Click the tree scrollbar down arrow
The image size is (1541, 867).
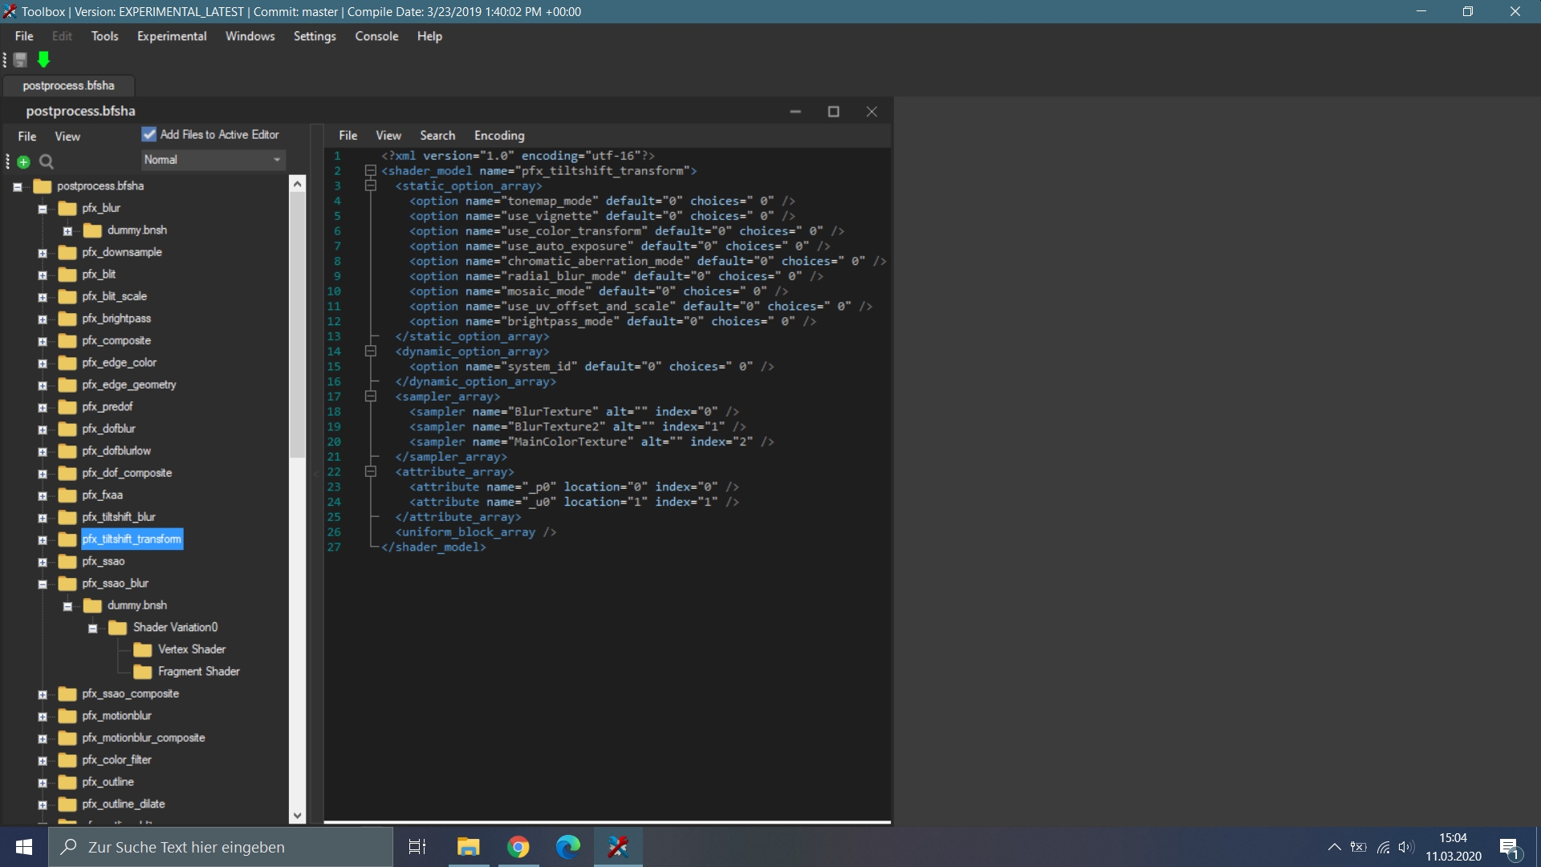[298, 816]
